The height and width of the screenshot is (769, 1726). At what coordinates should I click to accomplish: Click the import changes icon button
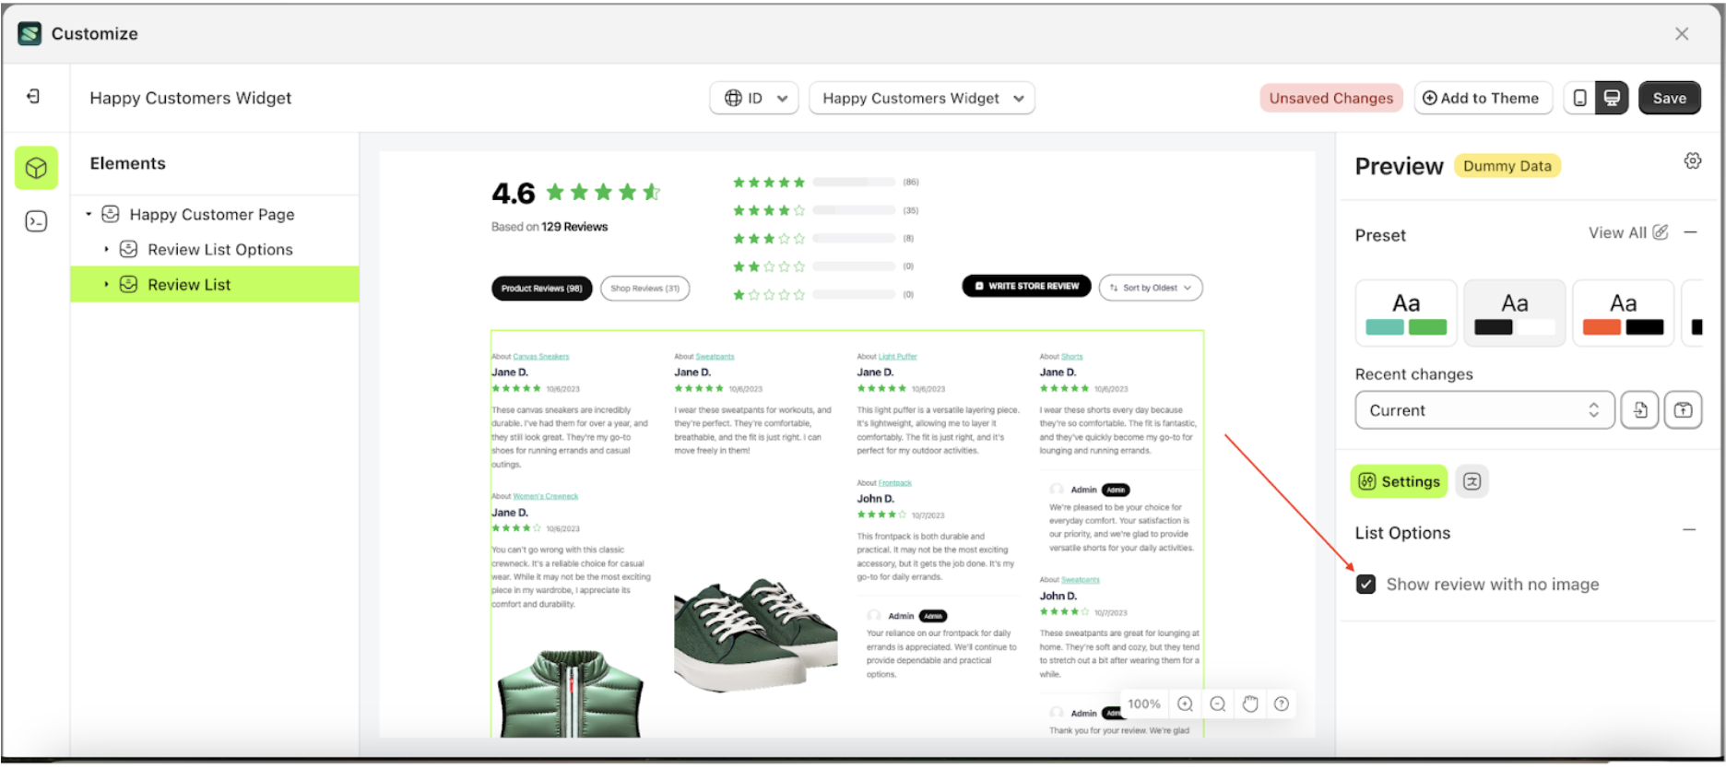coord(1640,410)
